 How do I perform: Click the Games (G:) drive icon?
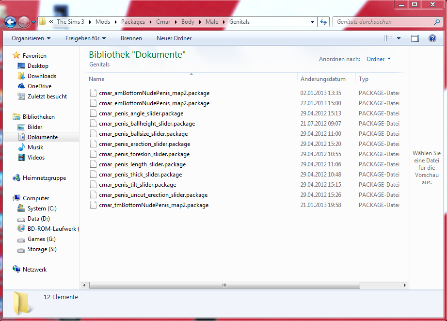click(21, 240)
